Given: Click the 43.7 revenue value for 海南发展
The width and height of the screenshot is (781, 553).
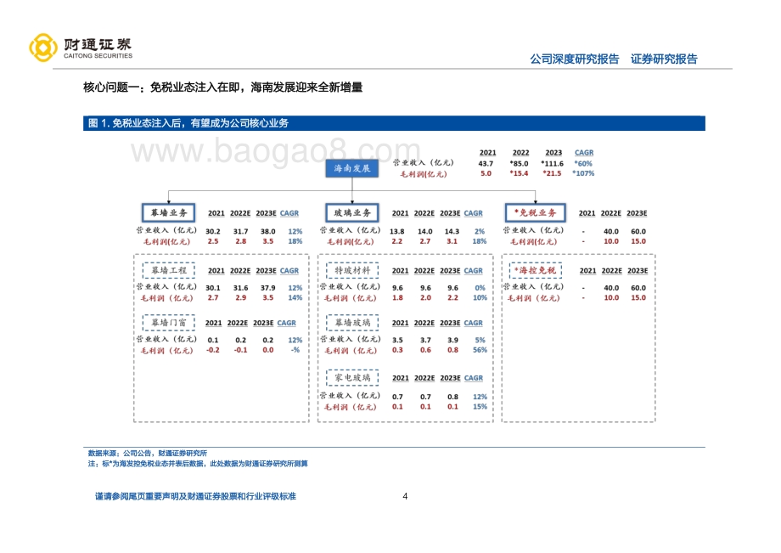Looking at the screenshot, I should point(486,163).
